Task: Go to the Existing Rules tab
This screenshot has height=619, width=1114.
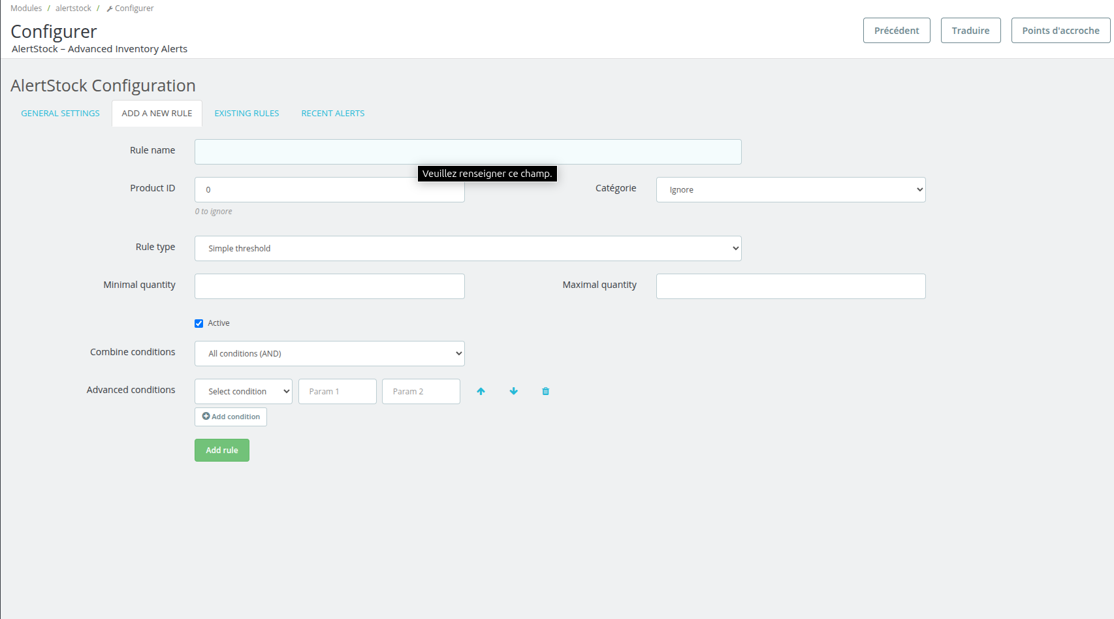Action: (247, 113)
